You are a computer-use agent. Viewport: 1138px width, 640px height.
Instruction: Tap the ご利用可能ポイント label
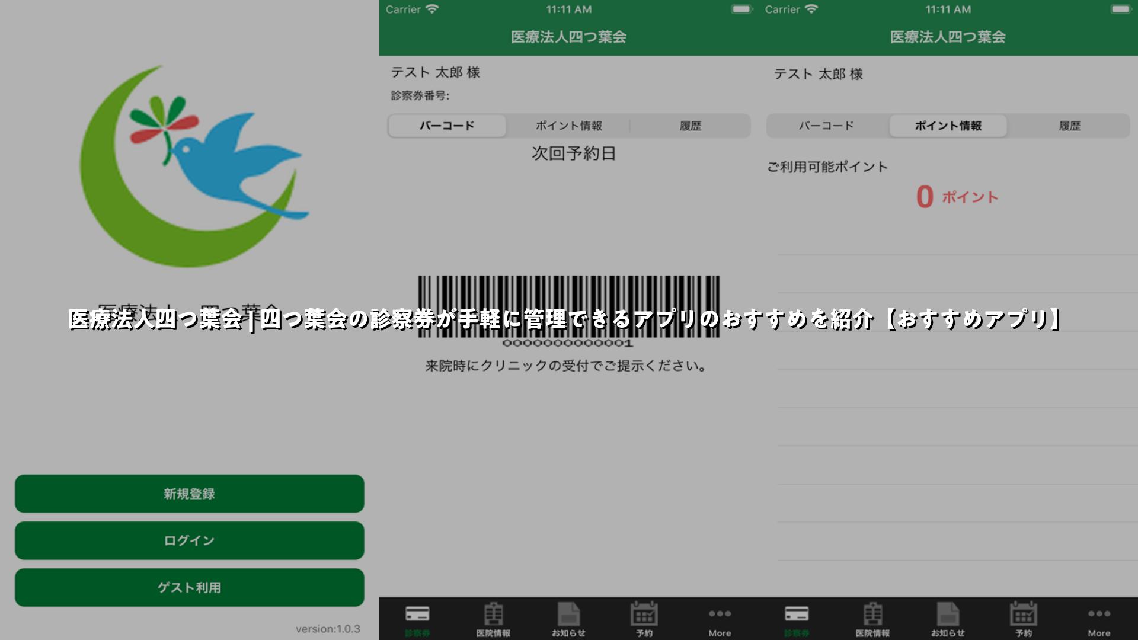click(827, 167)
